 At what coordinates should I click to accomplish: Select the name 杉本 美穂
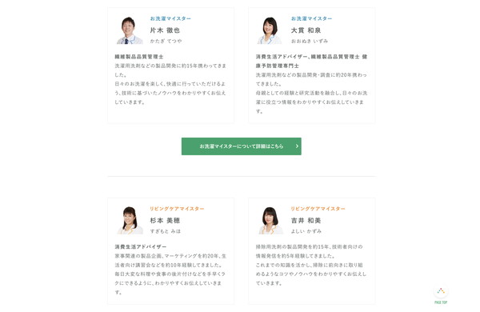[165, 221]
